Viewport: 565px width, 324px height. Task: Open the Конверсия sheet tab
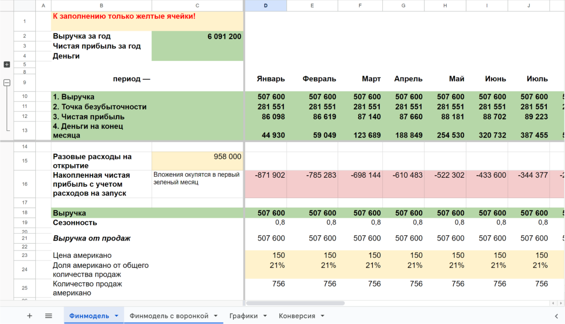point(297,316)
